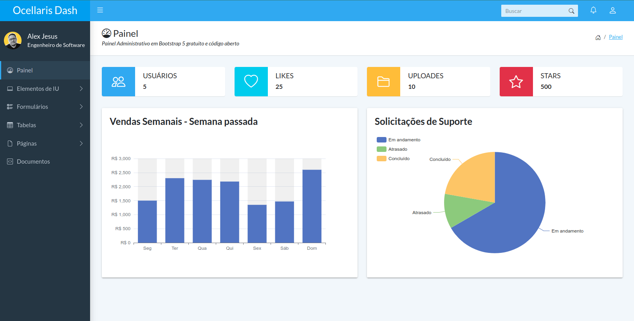This screenshot has width=634, height=321.
Task: Toggle the Atrasado legend entry
Action: coord(392,149)
